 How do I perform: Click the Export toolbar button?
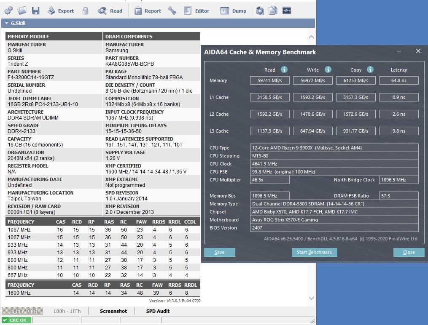click(61, 11)
